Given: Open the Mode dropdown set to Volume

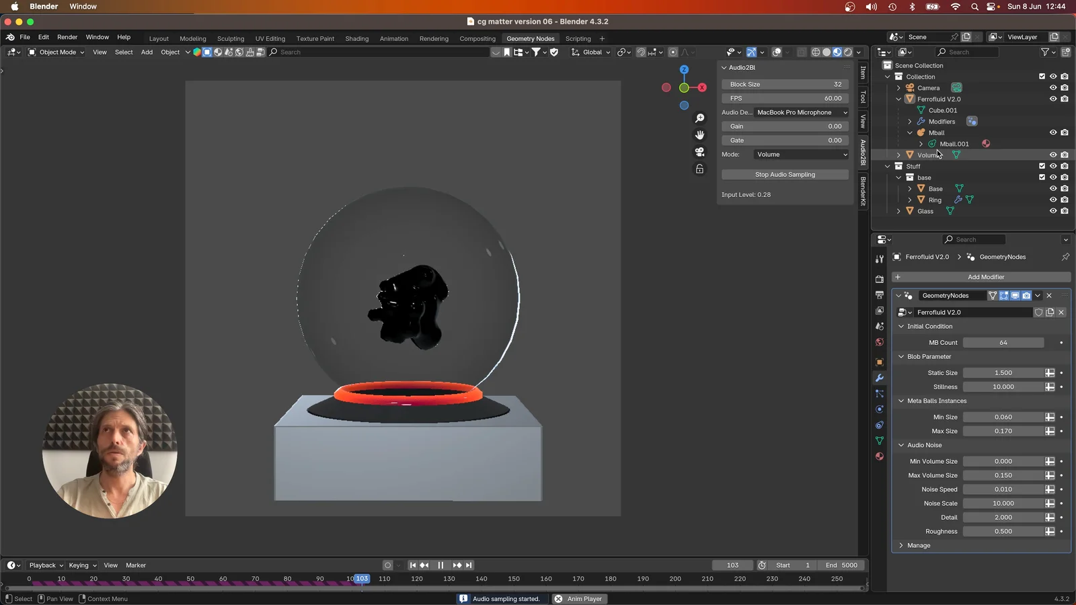Looking at the screenshot, I should 800,154.
